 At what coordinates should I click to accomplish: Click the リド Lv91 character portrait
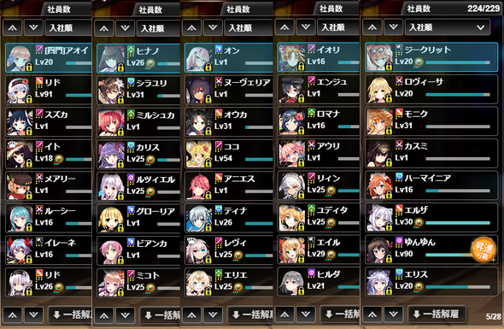tap(20, 91)
